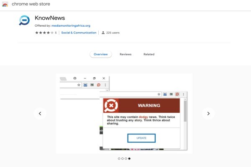Go to the previous screenshot with left arrow
This screenshot has width=251, height=167.
[40, 114]
